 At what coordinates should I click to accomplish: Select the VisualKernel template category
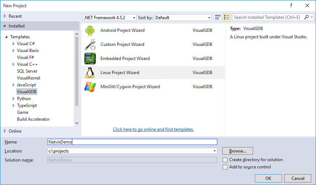click(29, 78)
